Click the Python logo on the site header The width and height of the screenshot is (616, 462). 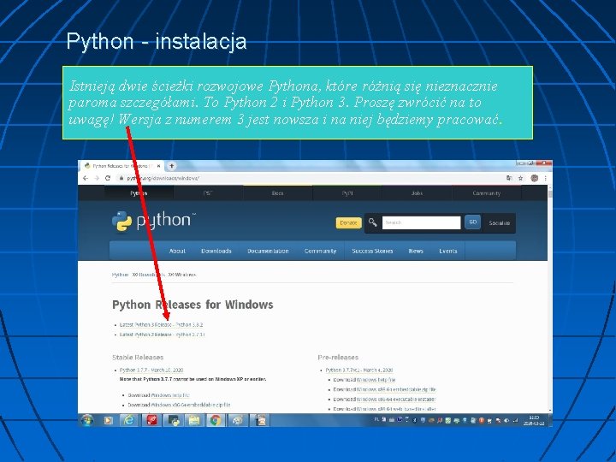point(154,222)
